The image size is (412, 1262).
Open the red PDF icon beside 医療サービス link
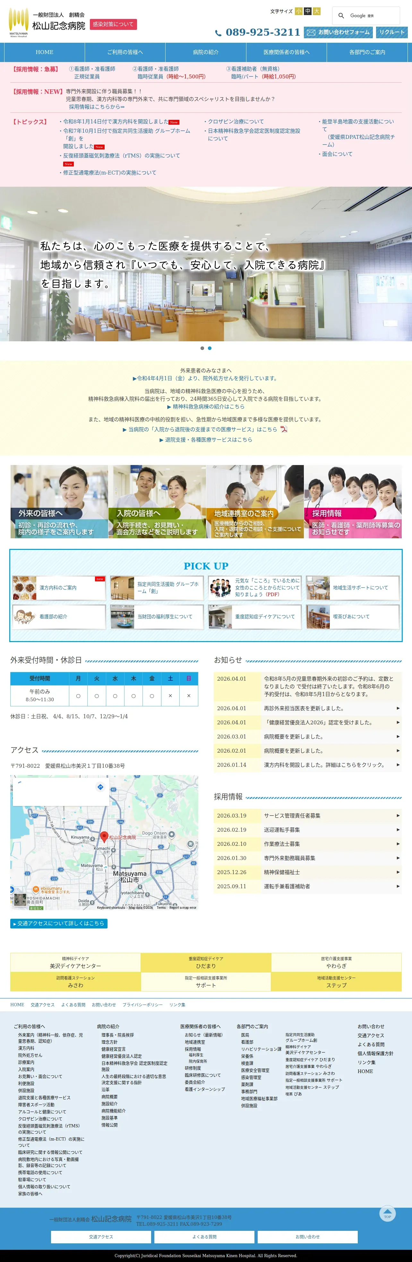click(283, 429)
